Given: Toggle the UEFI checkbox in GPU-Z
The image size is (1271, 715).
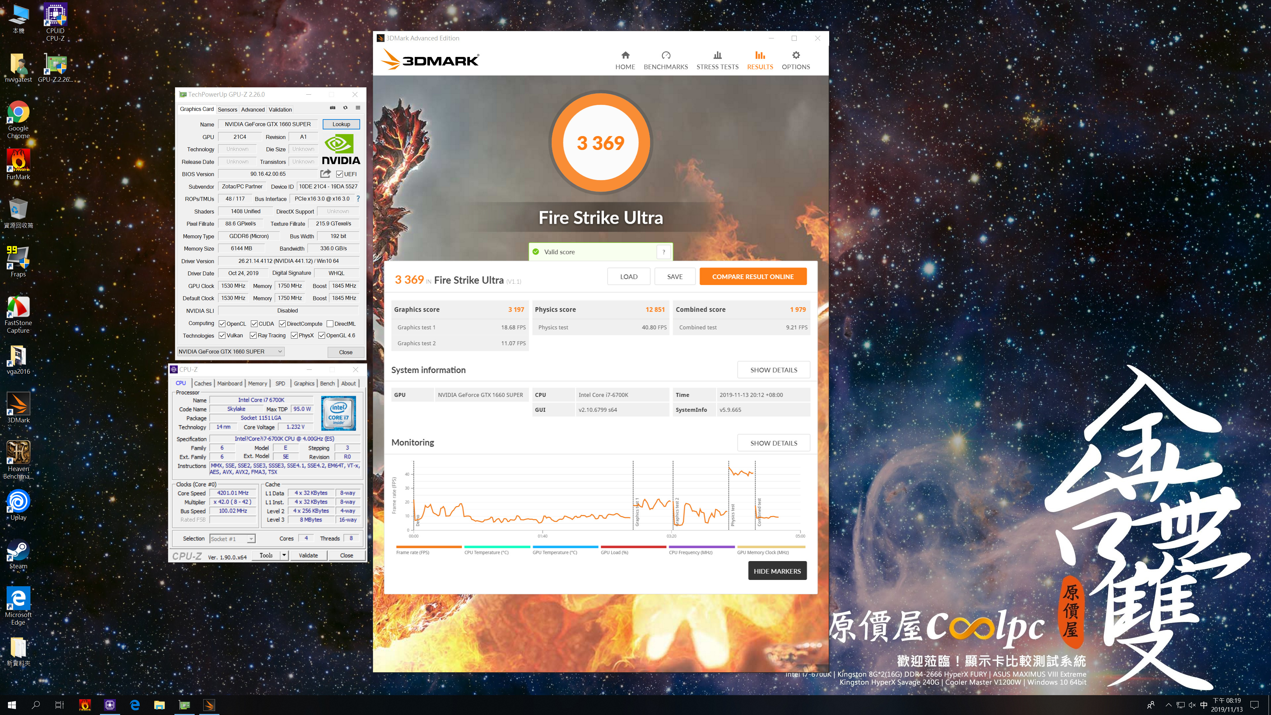Looking at the screenshot, I should 340,174.
